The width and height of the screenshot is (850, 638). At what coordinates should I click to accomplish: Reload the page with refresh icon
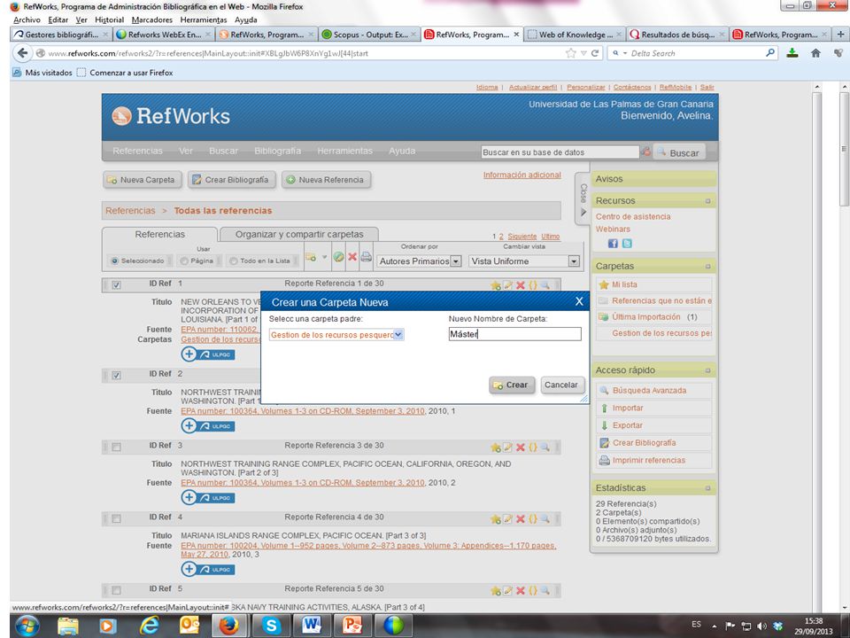pos(595,53)
